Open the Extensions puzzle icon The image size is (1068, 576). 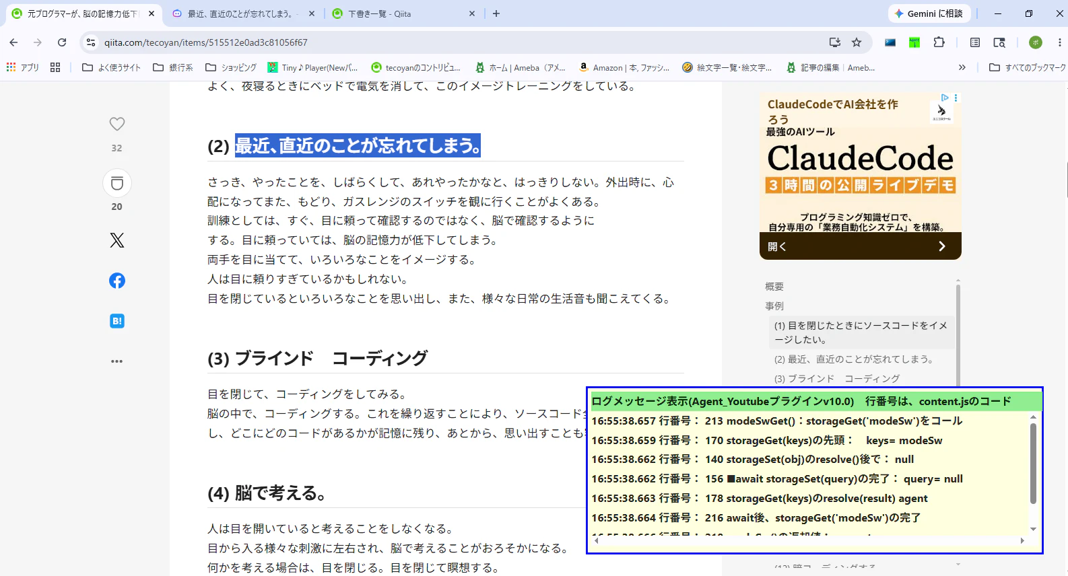tap(939, 42)
